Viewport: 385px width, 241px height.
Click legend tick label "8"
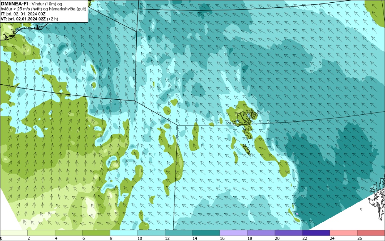point(111,238)
